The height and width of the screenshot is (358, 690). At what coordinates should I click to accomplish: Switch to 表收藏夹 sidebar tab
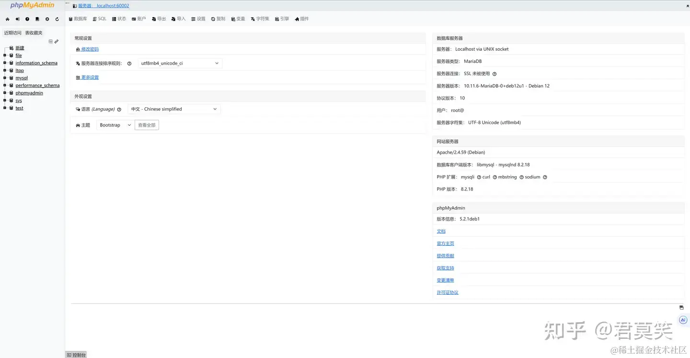coord(34,33)
